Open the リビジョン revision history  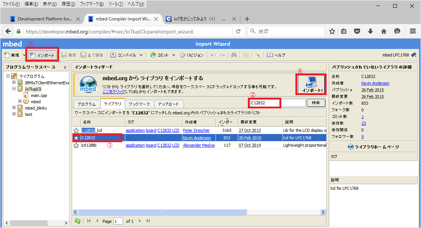[192, 55]
